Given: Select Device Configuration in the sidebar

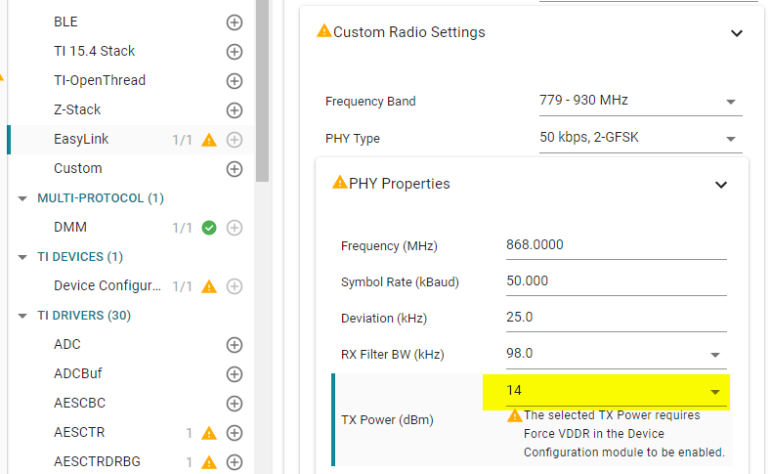Looking at the screenshot, I should point(107,285).
